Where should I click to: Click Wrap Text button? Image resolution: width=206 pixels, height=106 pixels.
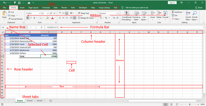84,13
